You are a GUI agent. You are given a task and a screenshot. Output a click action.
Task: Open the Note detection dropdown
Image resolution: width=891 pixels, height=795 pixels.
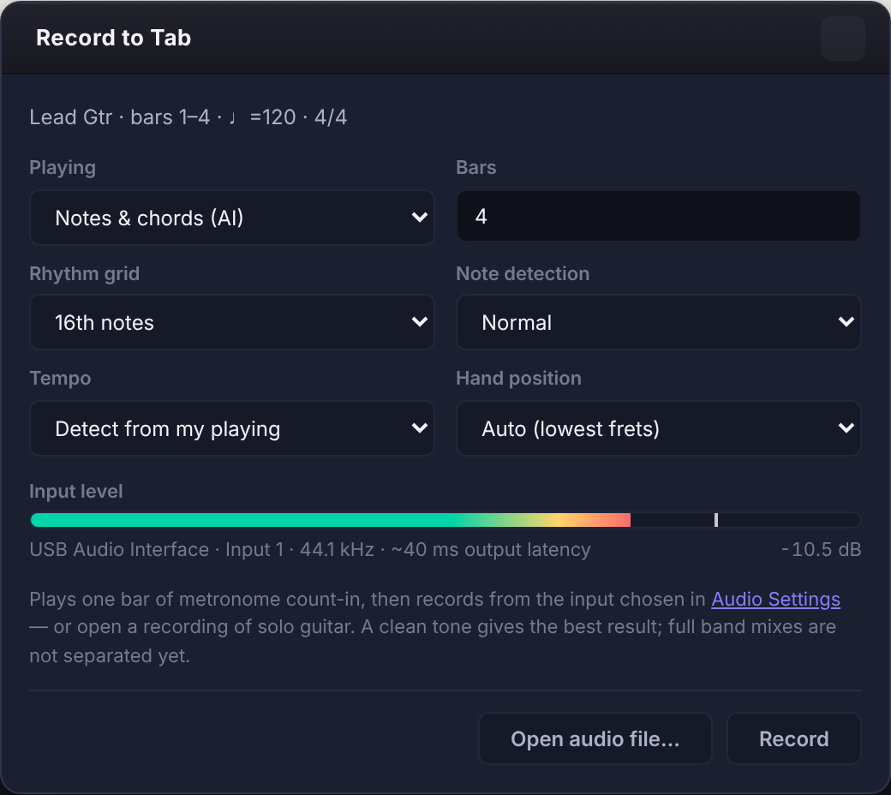coord(659,322)
